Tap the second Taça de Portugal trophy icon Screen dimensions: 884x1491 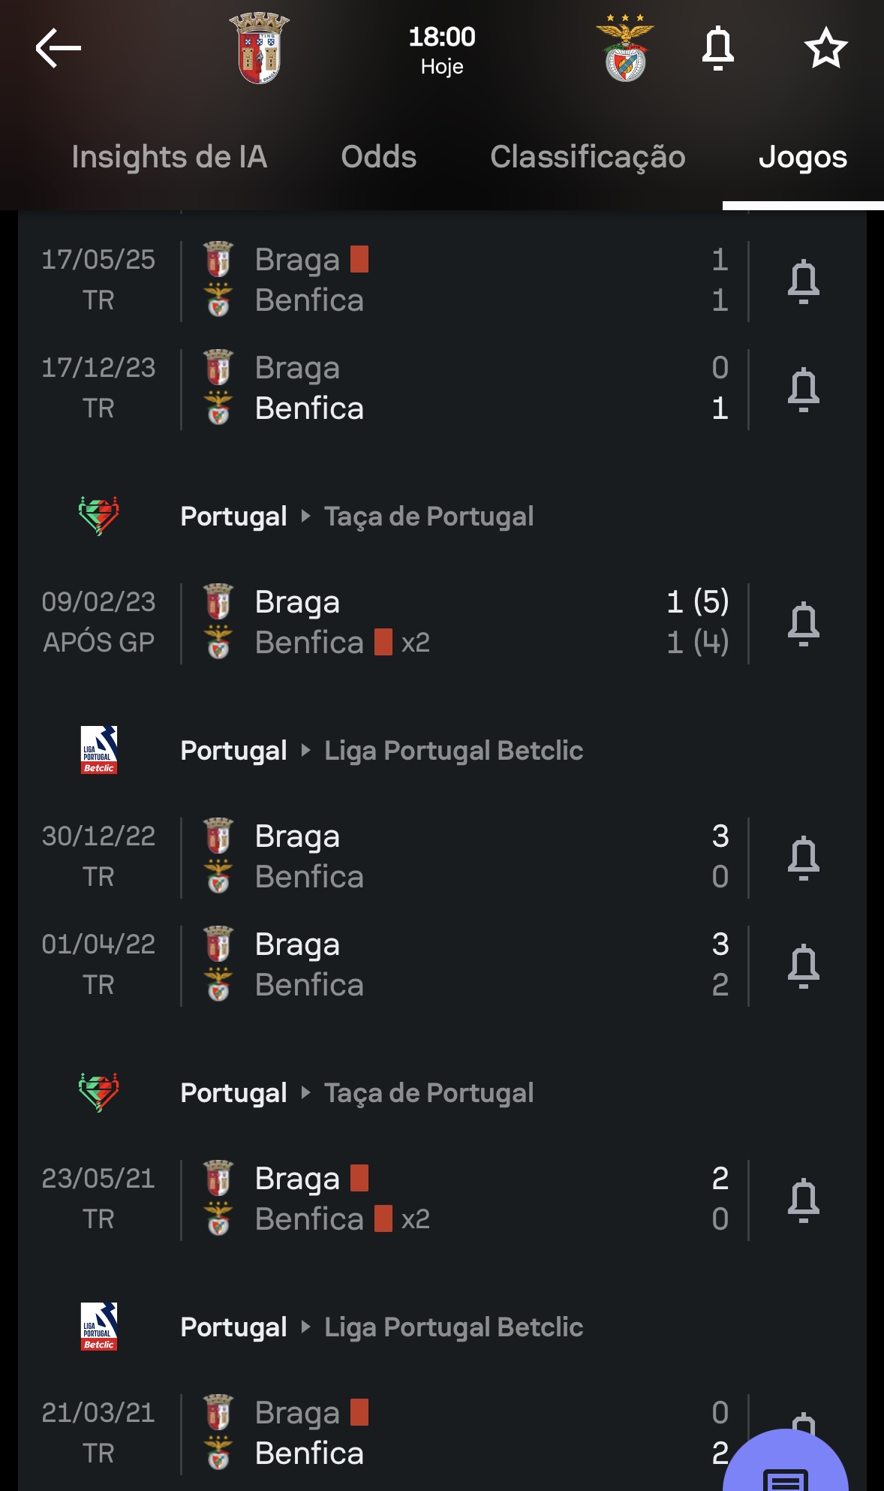(x=98, y=1093)
